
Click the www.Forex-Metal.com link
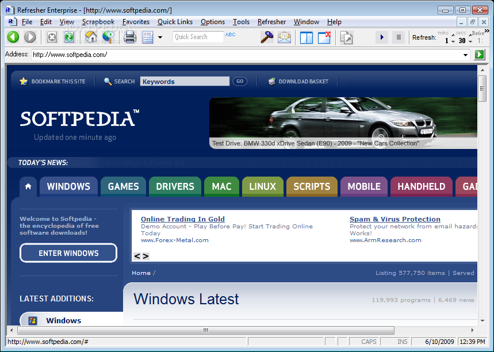pos(174,240)
